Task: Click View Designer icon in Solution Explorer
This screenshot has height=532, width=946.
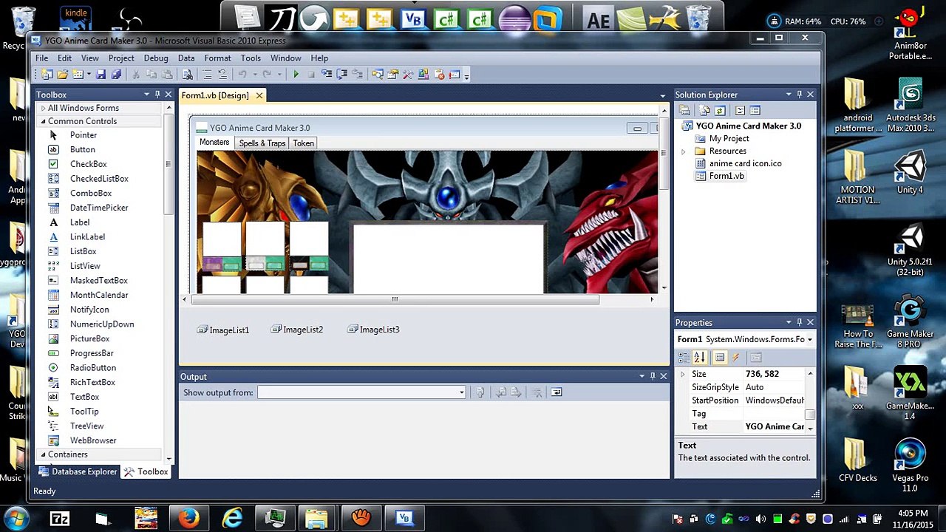Action: [755, 111]
